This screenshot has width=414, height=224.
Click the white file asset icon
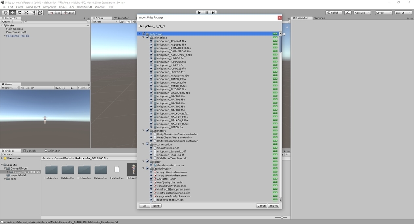click(117, 170)
